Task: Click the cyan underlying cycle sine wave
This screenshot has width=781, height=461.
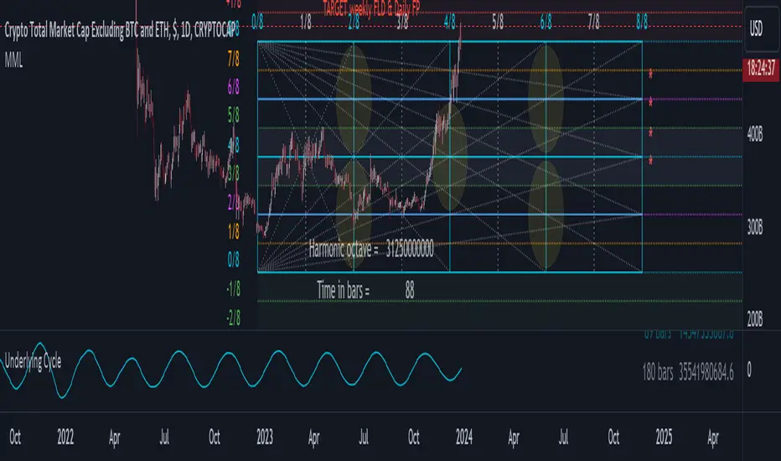Action: (229, 370)
